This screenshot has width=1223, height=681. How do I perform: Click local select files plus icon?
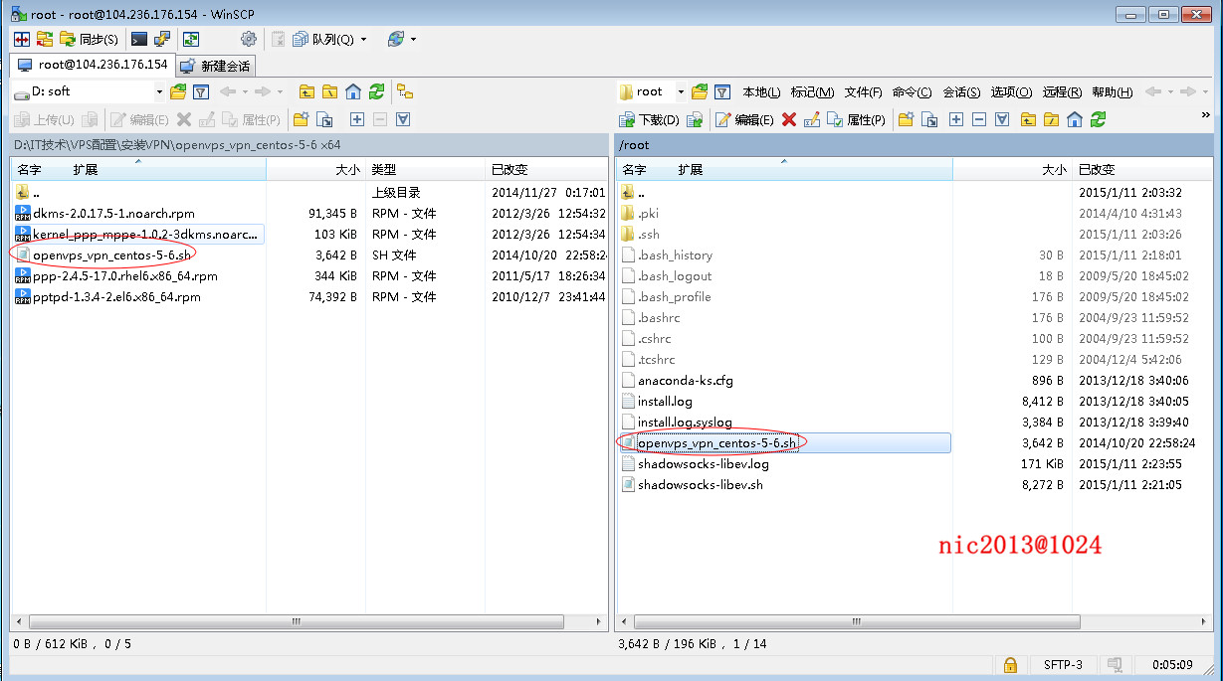coord(357,119)
